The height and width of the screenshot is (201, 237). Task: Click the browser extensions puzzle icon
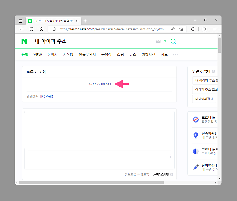click(x=193, y=29)
